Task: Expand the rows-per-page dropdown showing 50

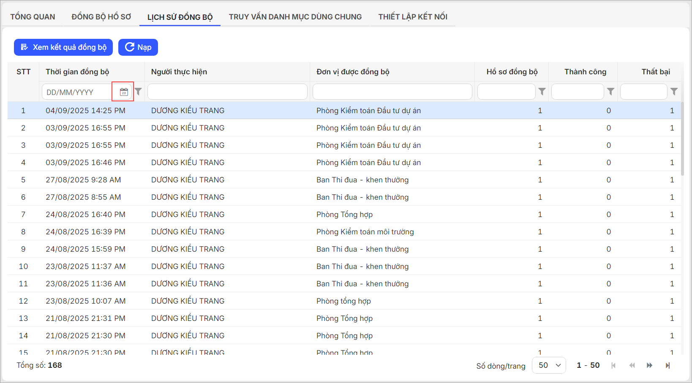Action: click(549, 365)
